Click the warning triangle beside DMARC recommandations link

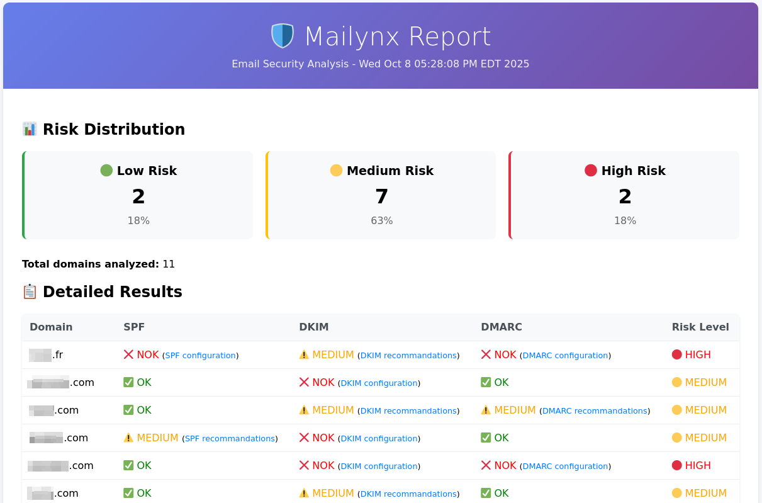pyautogui.click(x=486, y=410)
